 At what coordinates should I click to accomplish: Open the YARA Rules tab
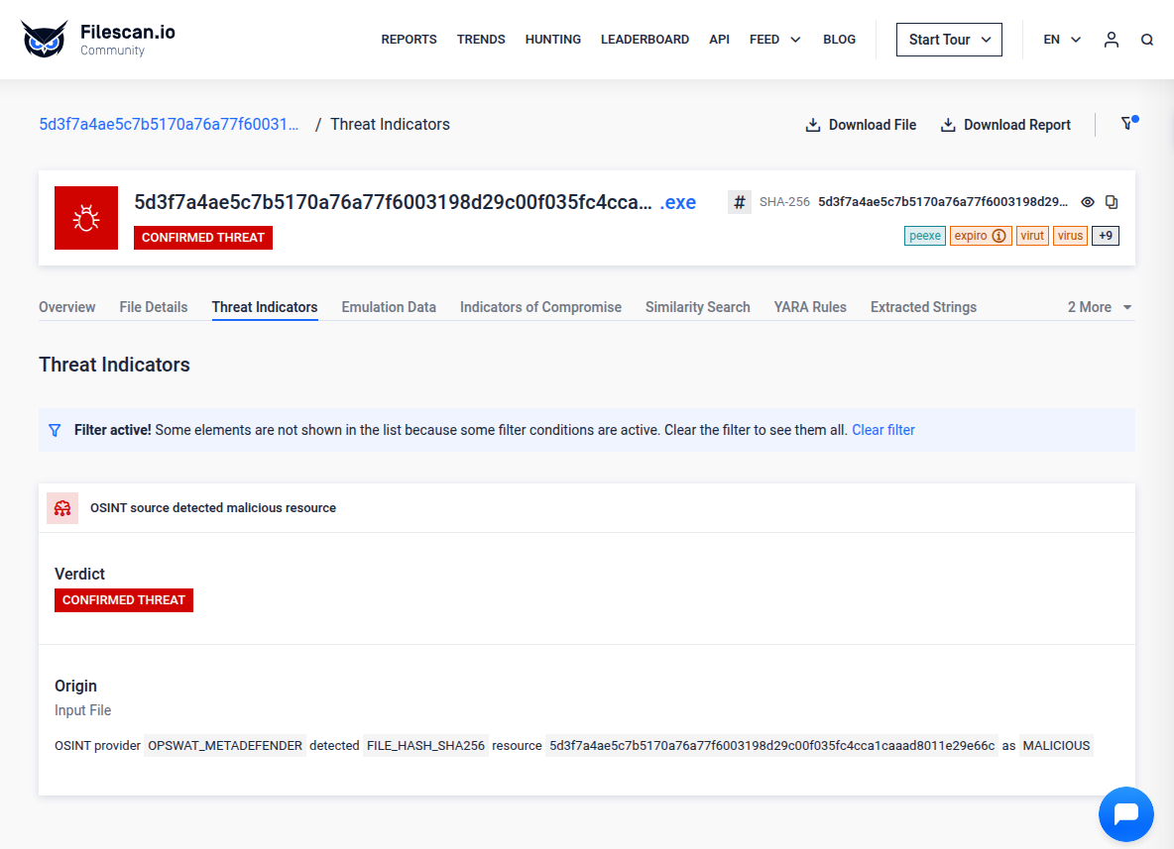click(x=810, y=307)
